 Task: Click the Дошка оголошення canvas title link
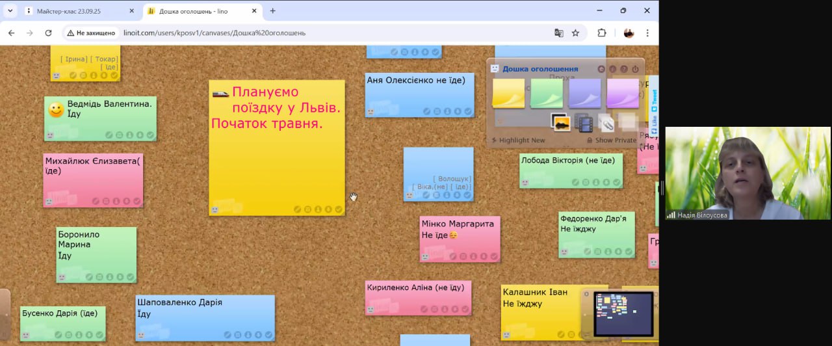(x=539, y=69)
